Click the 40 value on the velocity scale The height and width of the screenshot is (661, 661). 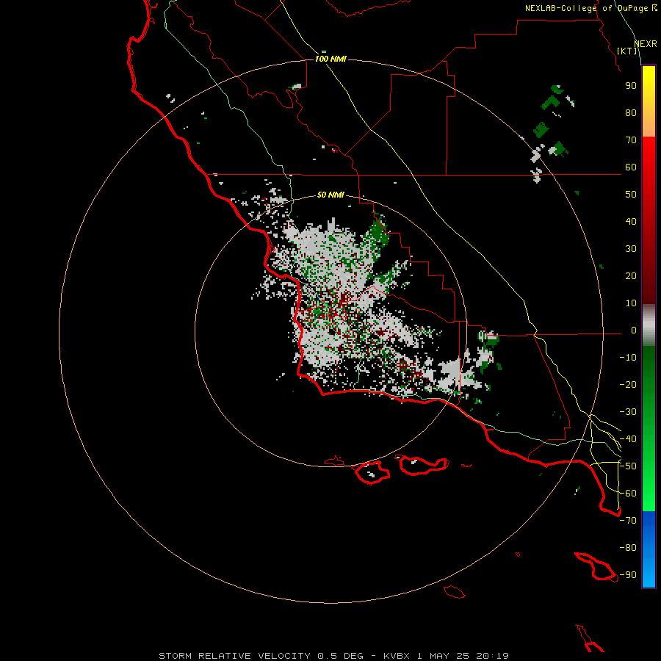(x=631, y=222)
